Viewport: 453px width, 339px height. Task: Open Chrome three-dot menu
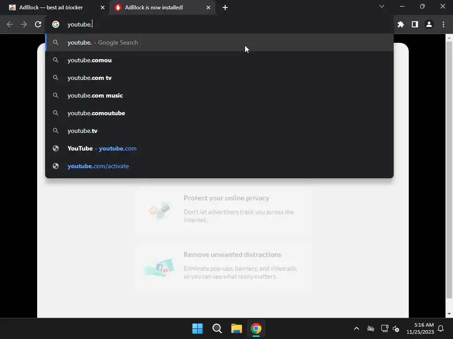click(x=443, y=25)
